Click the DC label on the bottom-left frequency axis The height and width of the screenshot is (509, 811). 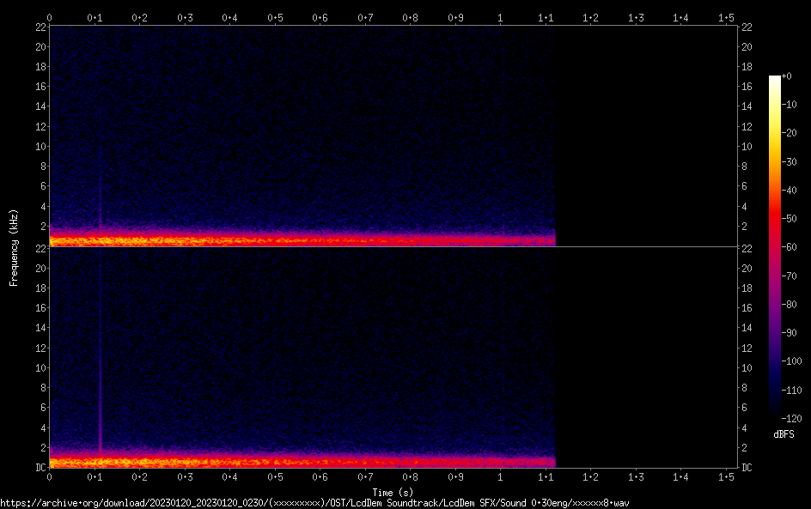40,468
